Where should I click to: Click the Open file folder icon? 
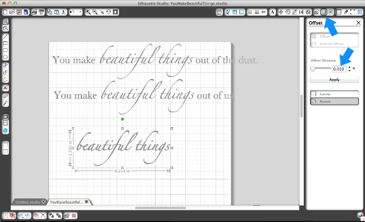(x=12, y=12)
